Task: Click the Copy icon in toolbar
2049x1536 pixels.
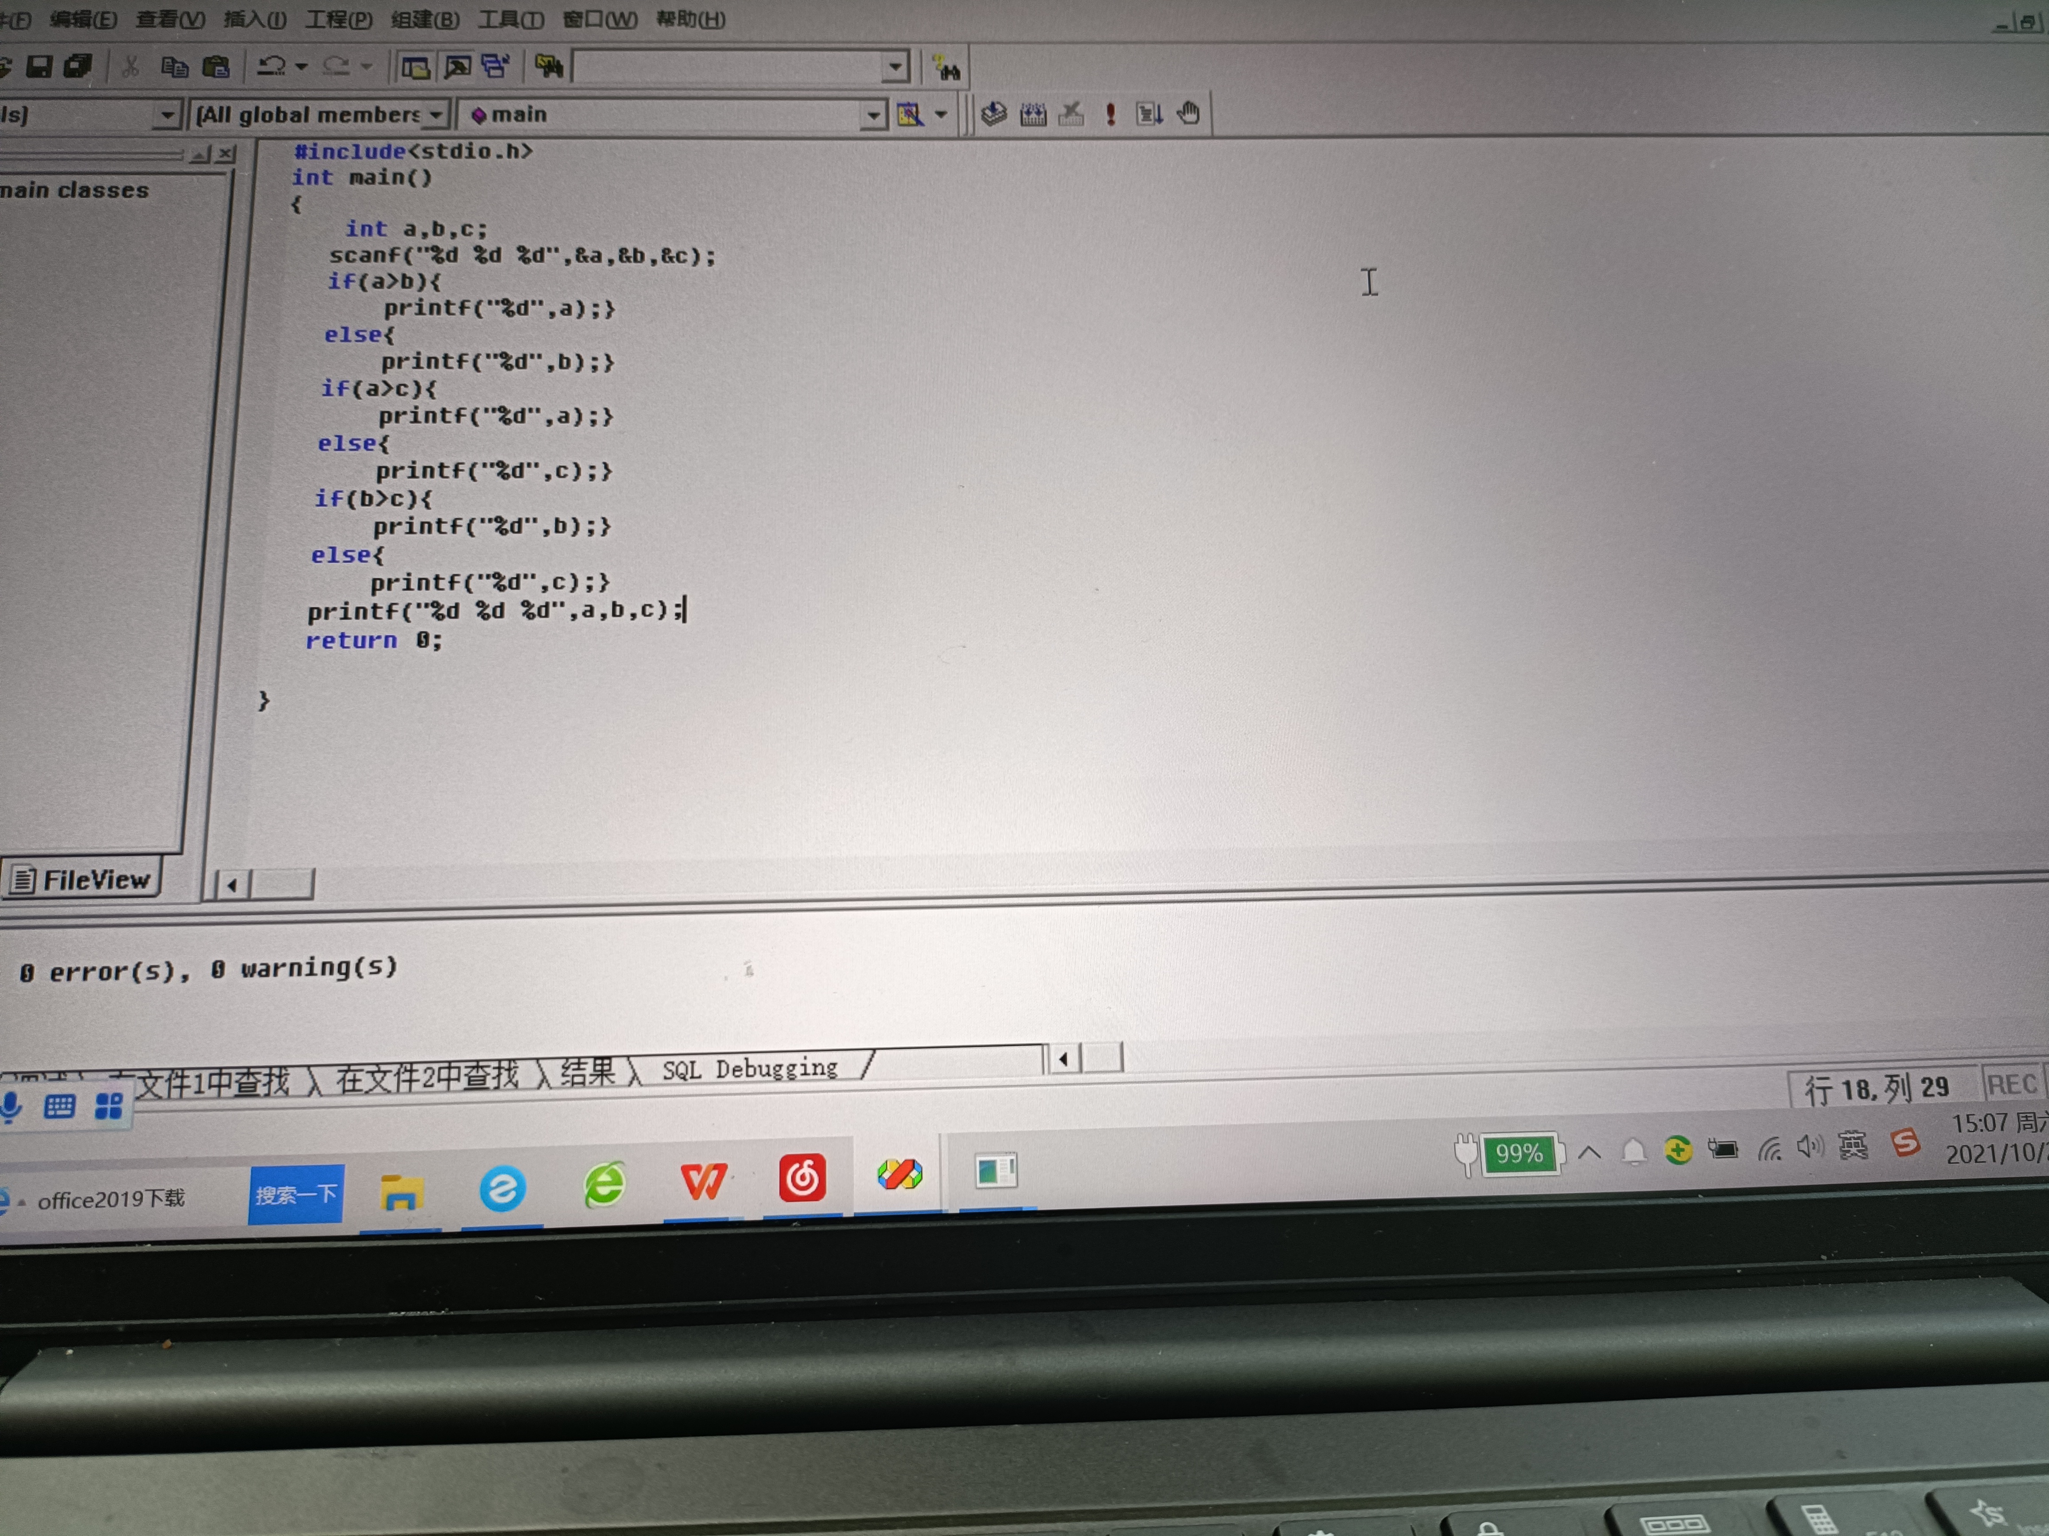Action: pos(174,67)
